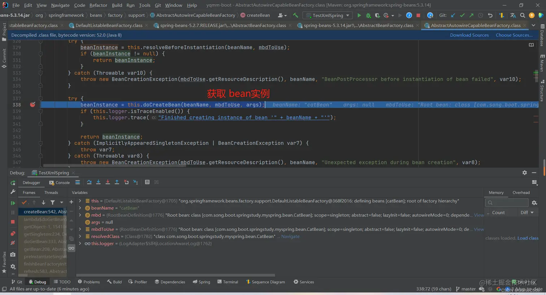Open Evaluate Expression calculator icon
Screen dimensions: 546x295
[147, 182]
